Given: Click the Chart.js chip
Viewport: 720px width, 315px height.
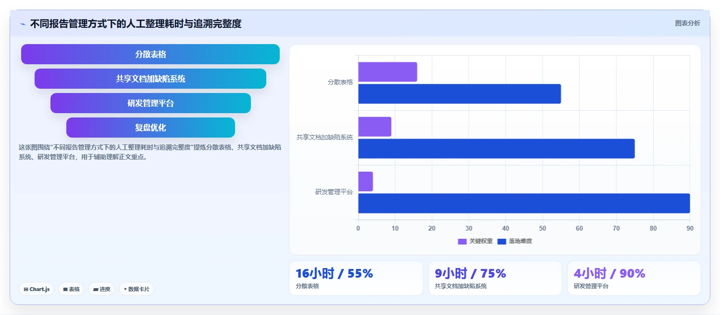Looking at the screenshot, I should coord(37,289).
